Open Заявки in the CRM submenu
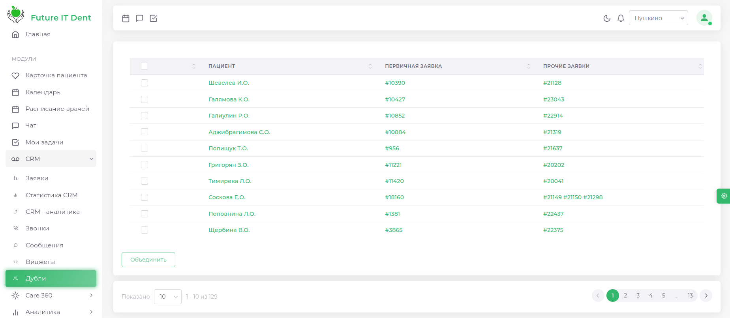The width and height of the screenshot is (730, 318). tap(37, 178)
